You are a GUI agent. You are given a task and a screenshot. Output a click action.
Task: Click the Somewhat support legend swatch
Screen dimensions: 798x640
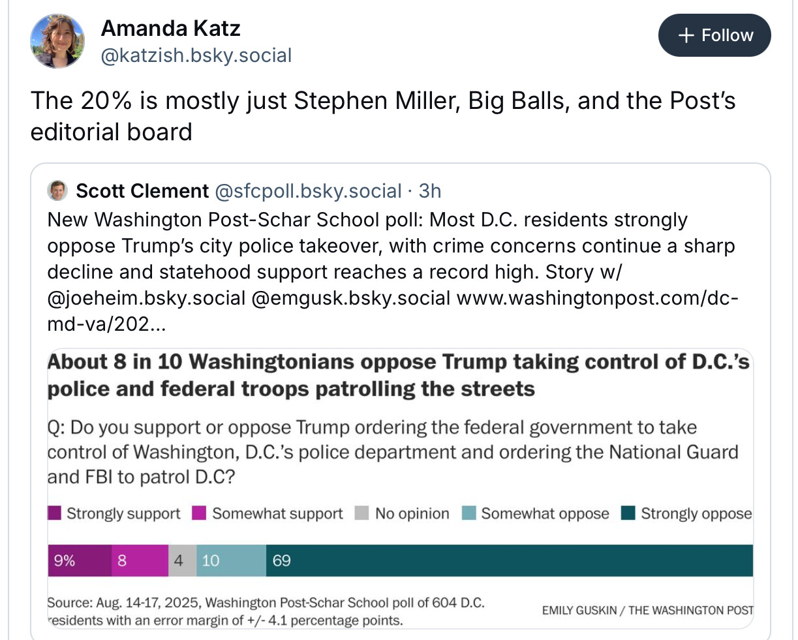point(200,513)
